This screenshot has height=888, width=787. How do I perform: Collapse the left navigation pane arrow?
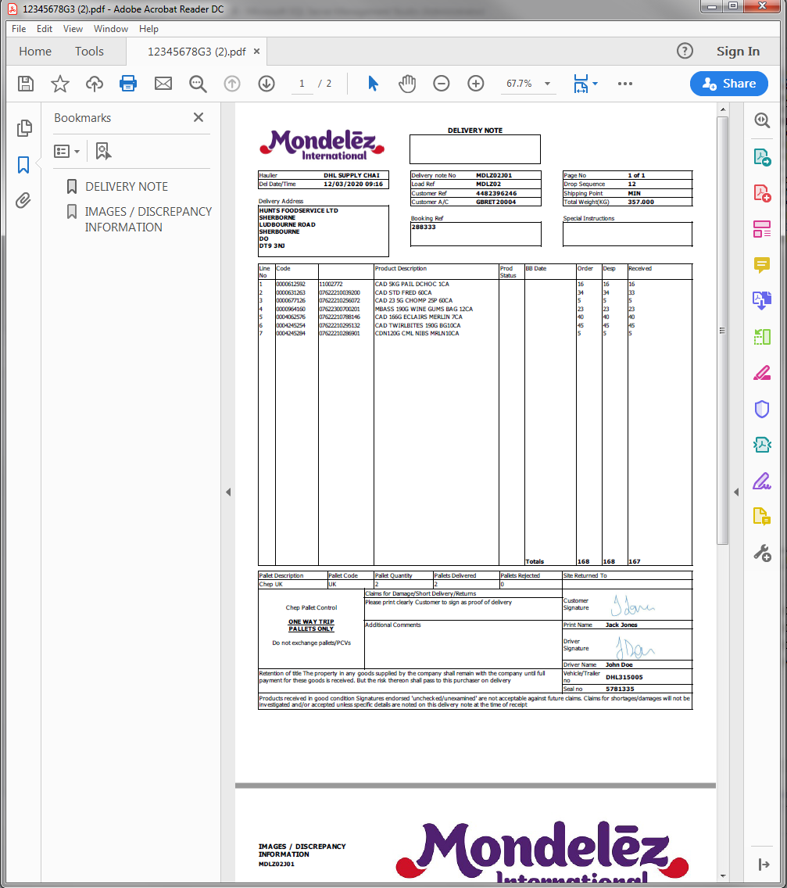pos(228,492)
